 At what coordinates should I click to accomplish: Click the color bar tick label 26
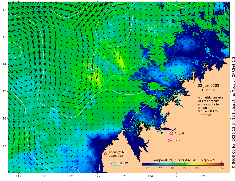click(148, 168)
